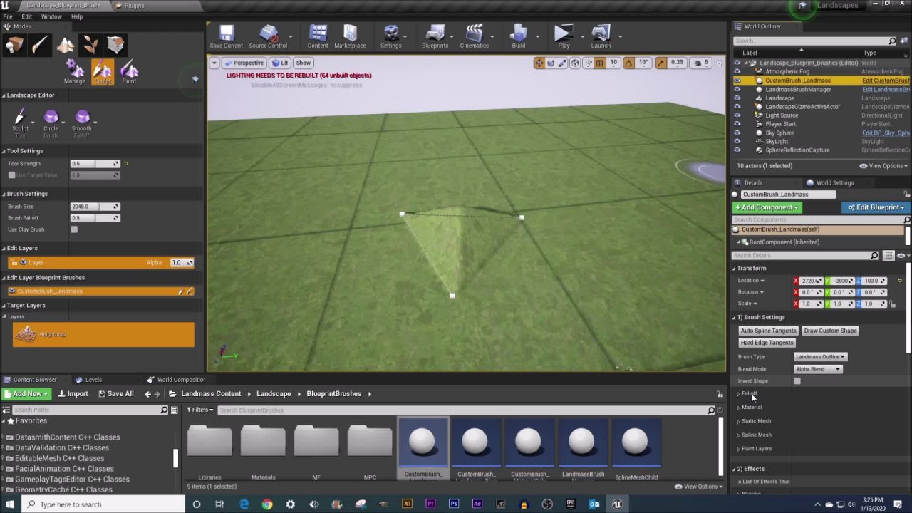Select the CustomBrush_Landmass thumbnail in Content Browser
Screen dimensions: 912x513
pos(423,442)
